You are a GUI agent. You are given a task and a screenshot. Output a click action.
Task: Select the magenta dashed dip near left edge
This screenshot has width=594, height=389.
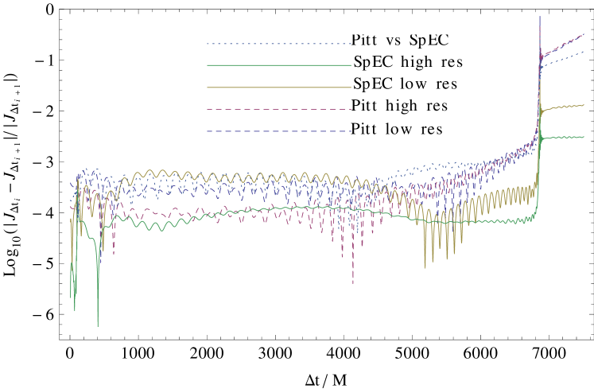(x=114, y=251)
